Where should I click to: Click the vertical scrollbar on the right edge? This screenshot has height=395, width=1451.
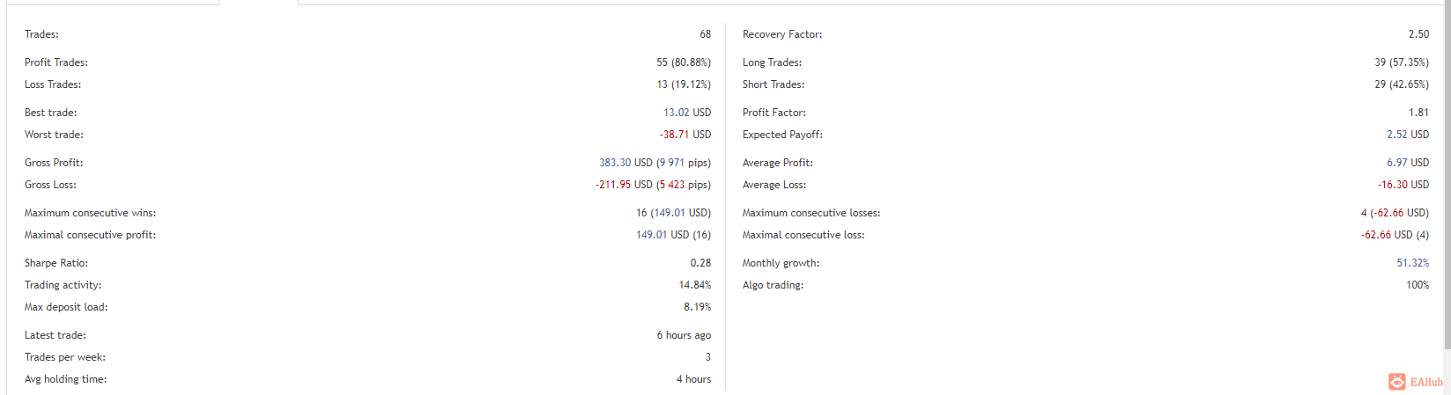click(1447, 176)
